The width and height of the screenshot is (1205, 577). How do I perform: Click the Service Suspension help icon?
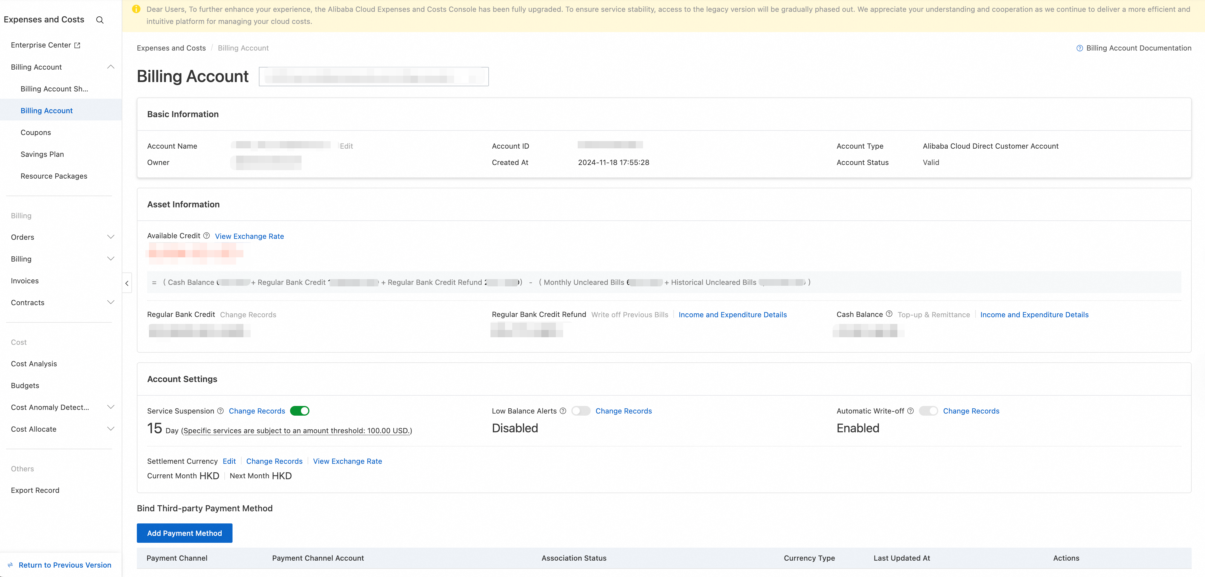[x=220, y=411]
